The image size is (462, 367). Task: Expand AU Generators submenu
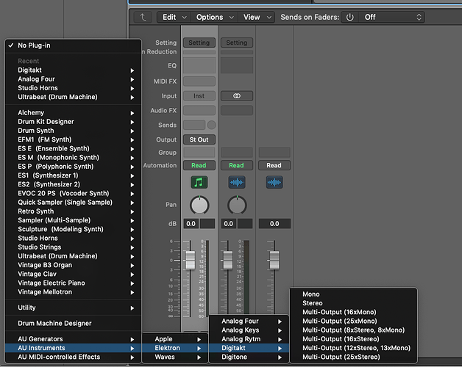[x=74, y=339]
